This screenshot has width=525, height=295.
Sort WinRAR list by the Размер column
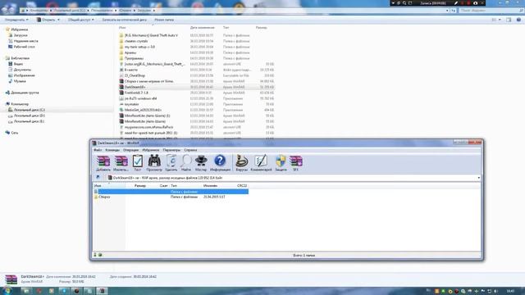point(140,185)
